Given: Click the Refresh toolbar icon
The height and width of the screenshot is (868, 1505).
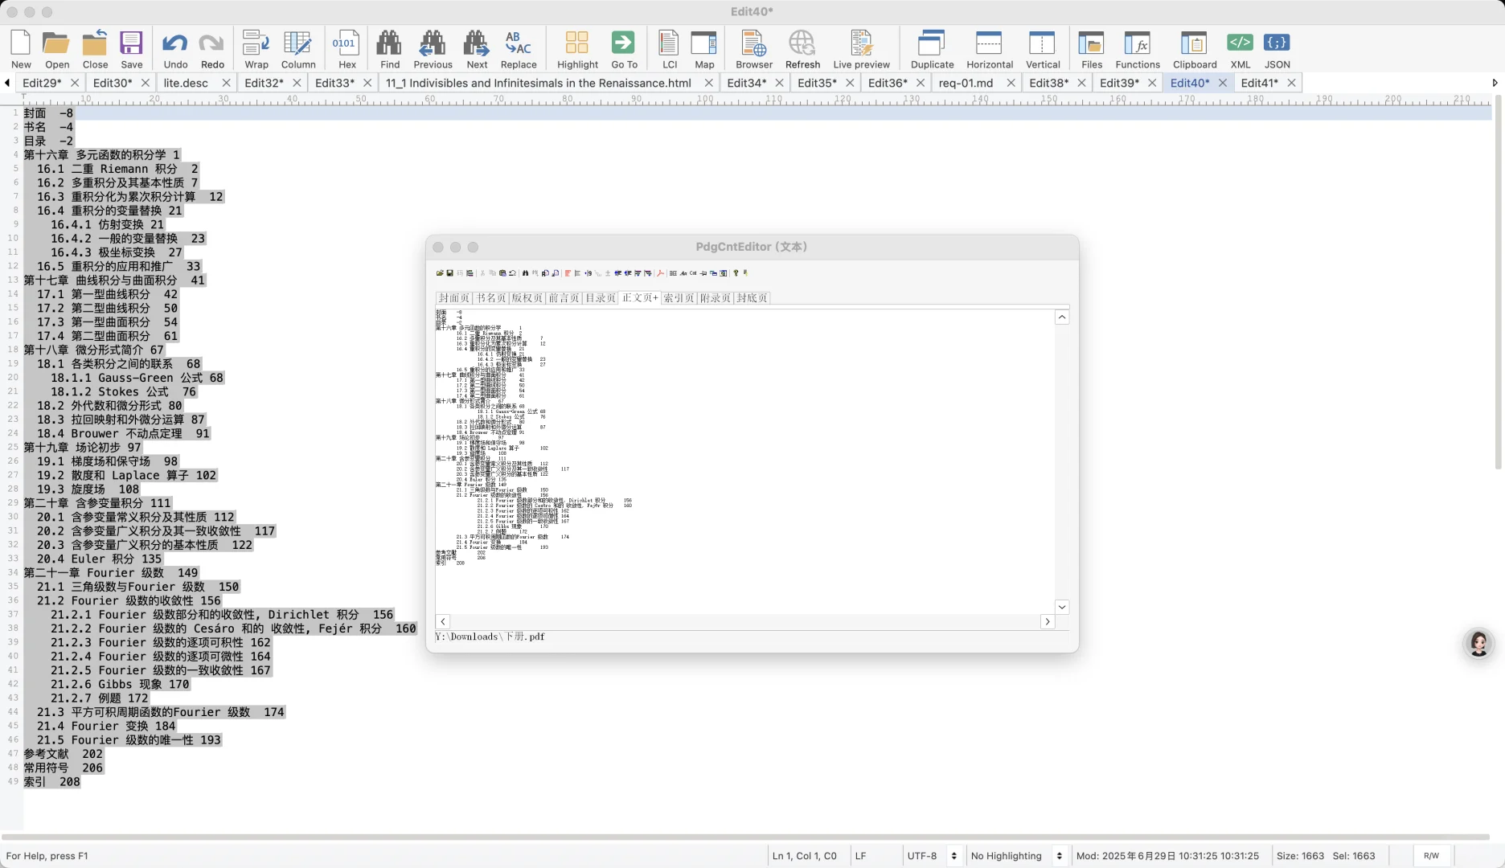Looking at the screenshot, I should click(x=802, y=49).
